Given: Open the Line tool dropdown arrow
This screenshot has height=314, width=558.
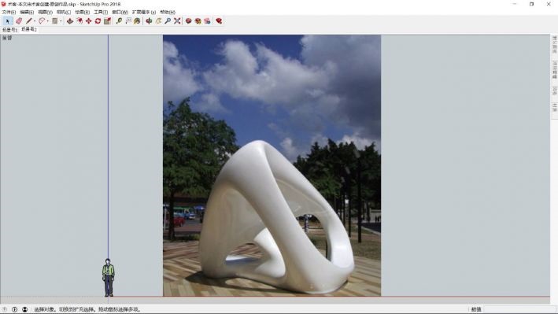Looking at the screenshot, I should (35, 21).
